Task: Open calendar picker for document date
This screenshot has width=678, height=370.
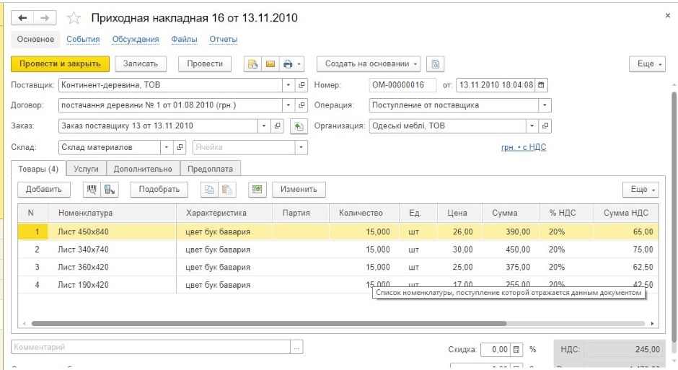Action: pos(541,84)
